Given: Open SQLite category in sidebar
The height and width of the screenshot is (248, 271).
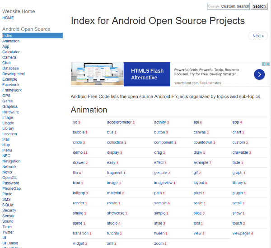Looking at the screenshot, I should pos(8,205).
